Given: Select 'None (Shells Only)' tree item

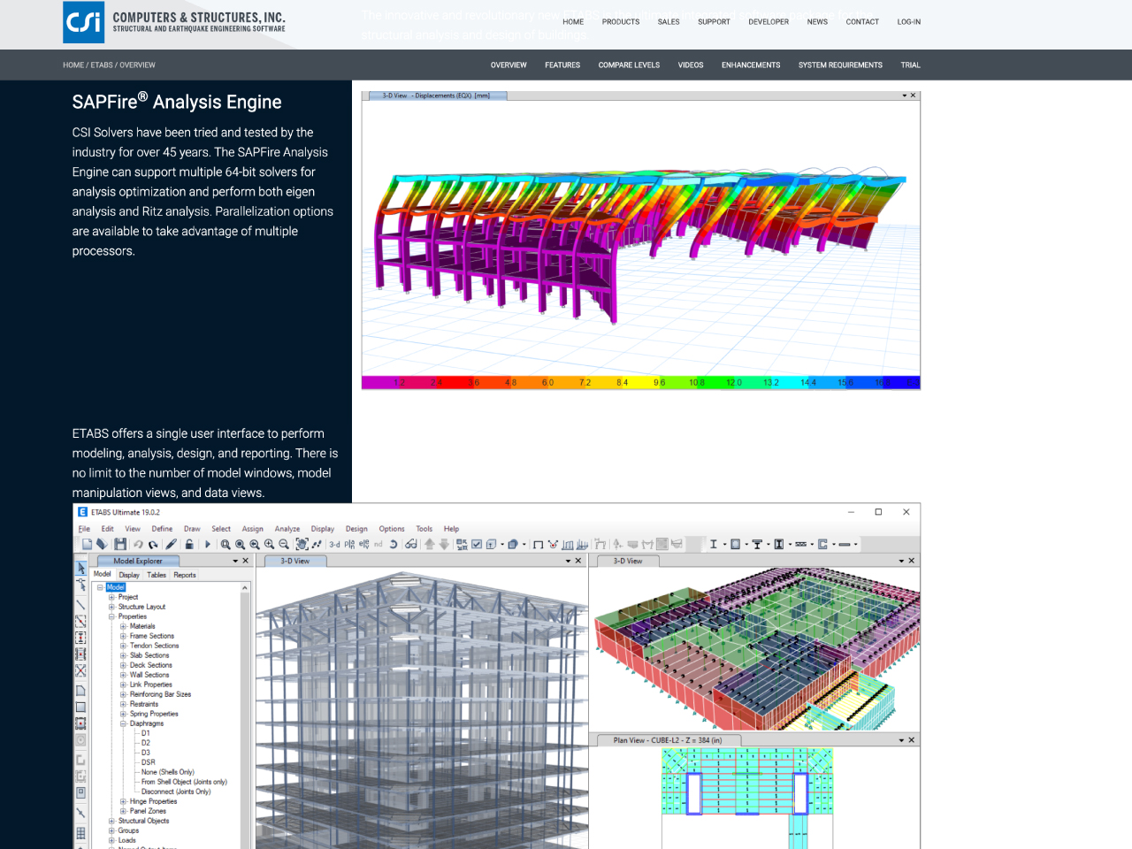Looking at the screenshot, I should (x=167, y=772).
